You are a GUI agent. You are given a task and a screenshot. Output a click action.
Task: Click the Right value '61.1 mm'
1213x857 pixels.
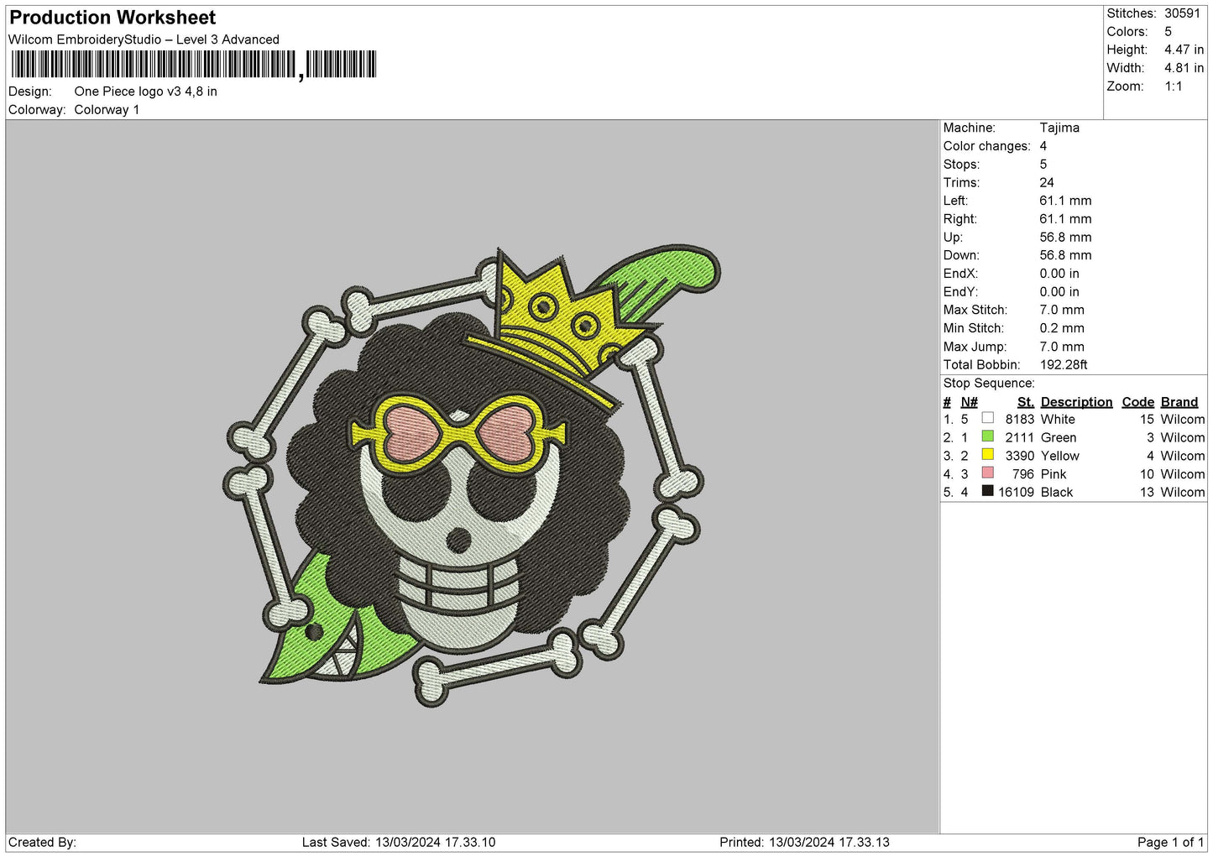(1065, 219)
